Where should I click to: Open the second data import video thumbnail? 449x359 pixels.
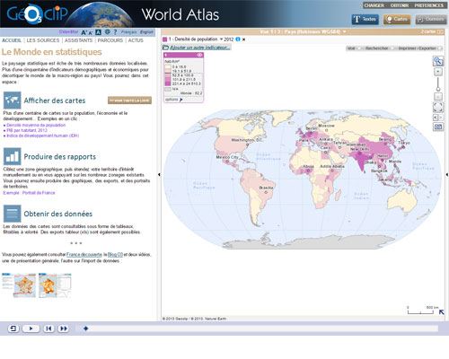pos(55,285)
